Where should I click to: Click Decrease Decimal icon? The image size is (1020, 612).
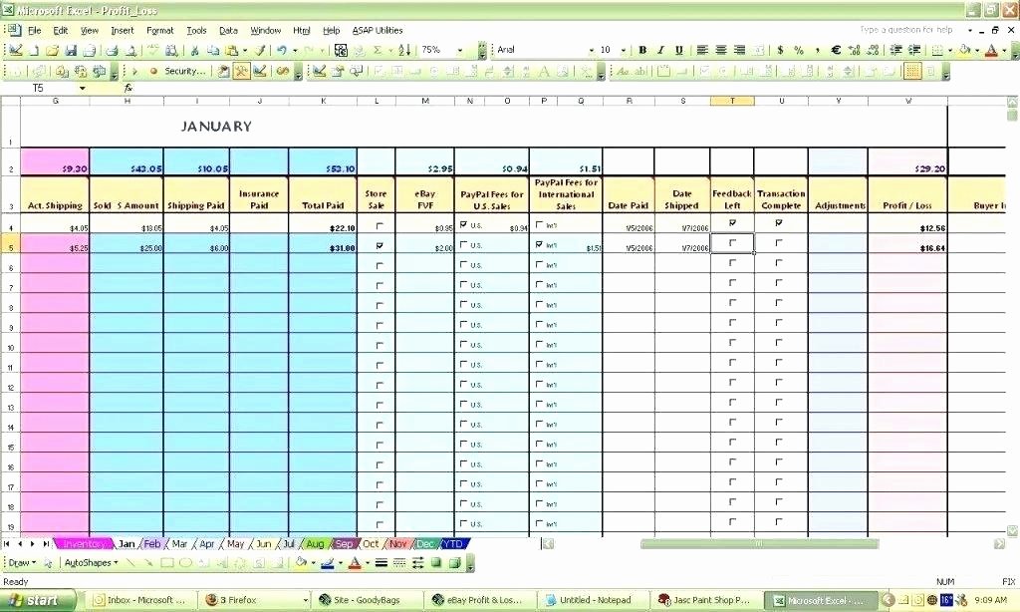(x=874, y=50)
